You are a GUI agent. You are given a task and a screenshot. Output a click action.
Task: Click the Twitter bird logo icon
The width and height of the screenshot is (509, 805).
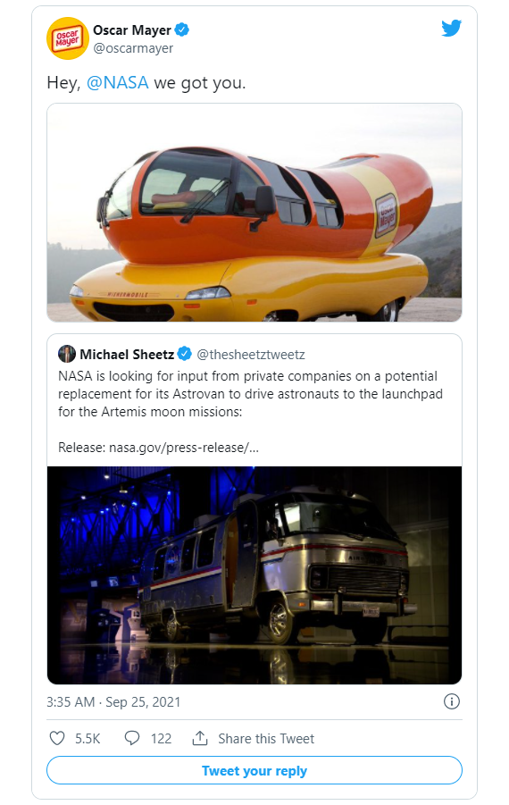[x=452, y=29]
